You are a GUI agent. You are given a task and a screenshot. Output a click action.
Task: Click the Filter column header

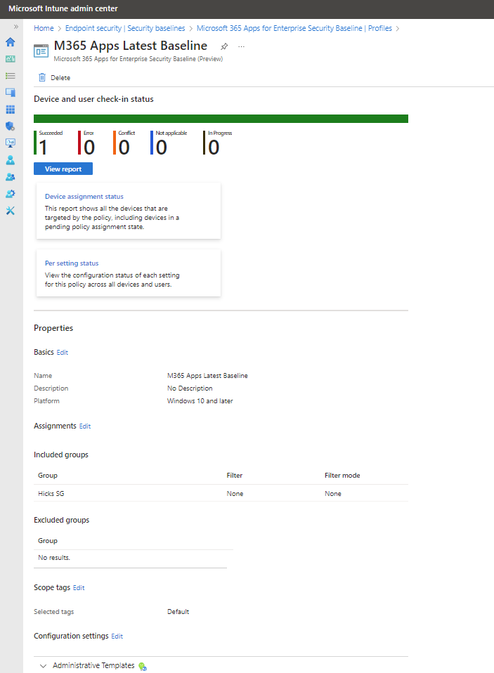pos(234,476)
